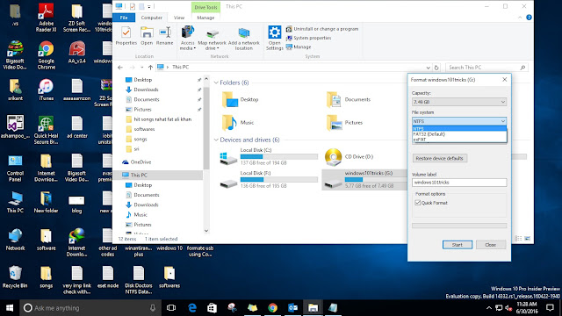Select CD Drive (D:)
562x316 pixels.
tap(349, 156)
